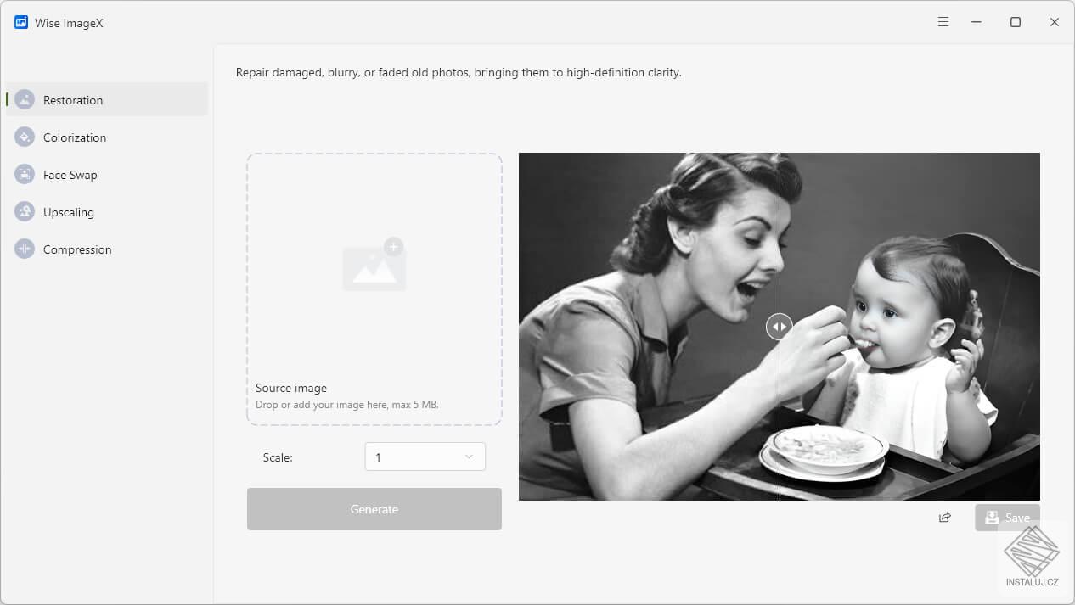Switch to the Upscaling tab label
The width and height of the screenshot is (1075, 605).
pyautogui.click(x=69, y=212)
